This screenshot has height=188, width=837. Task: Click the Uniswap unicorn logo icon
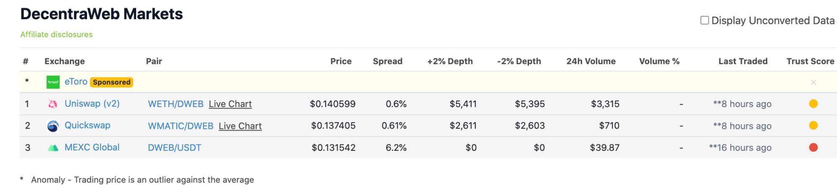53,104
